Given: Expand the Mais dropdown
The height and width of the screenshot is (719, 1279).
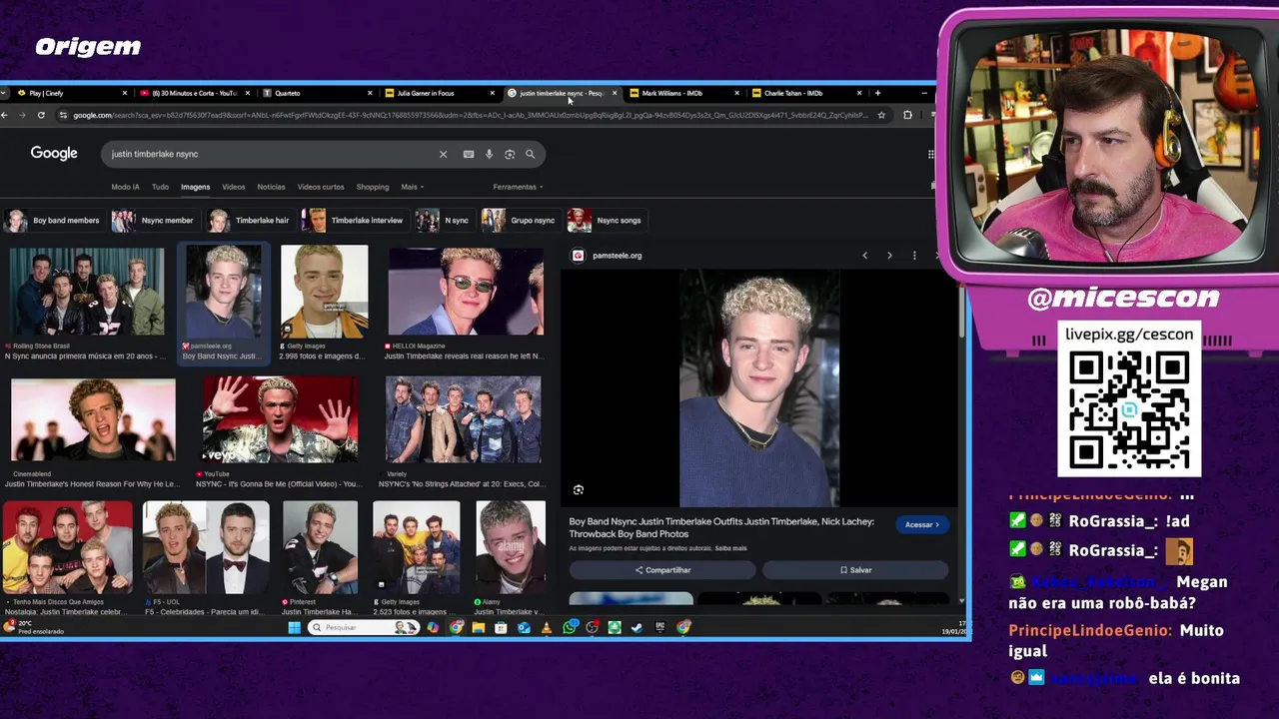Looking at the screenshot, I should click(x=413, y=187).
